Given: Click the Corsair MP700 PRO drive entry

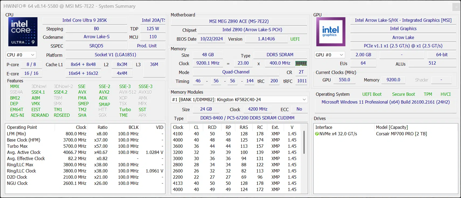Looking at the screenshot, I should (x=401, y=134).
